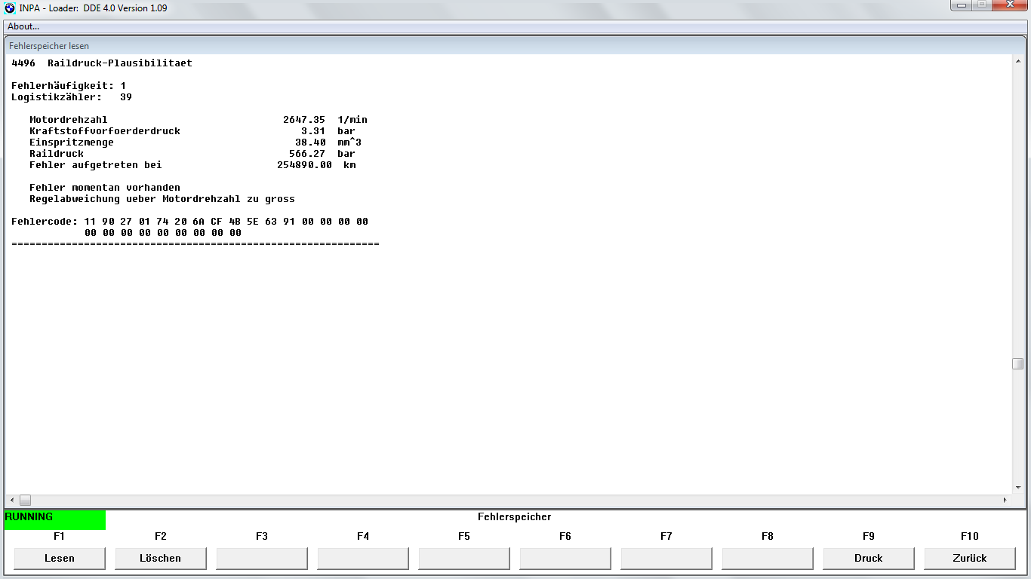Open the About... menu
The width and height of the screenshot is (1031, 579).
23,26
